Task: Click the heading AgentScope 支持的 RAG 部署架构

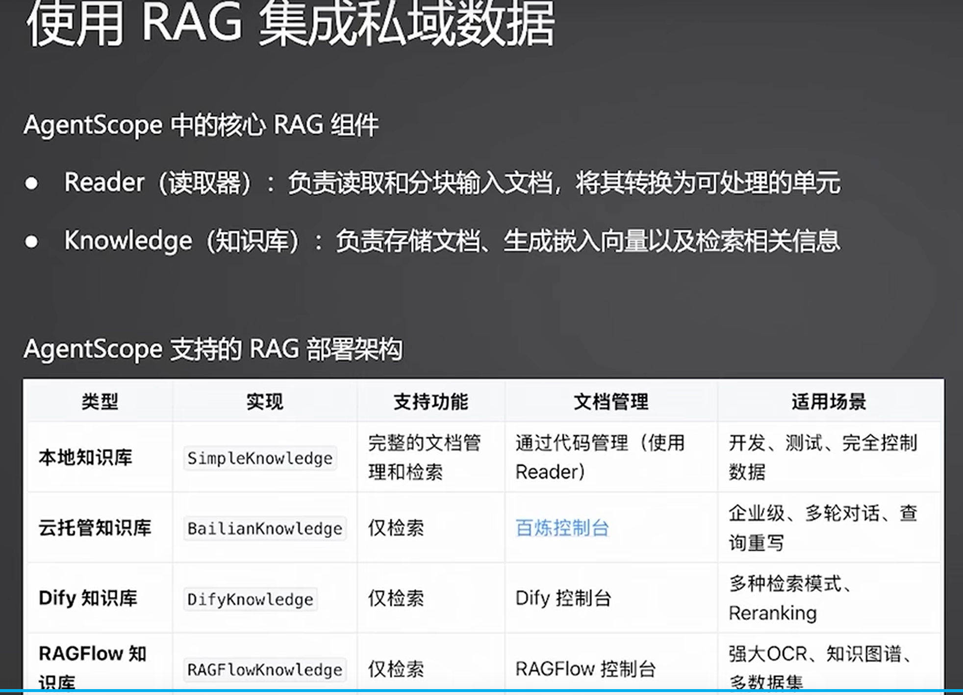Action: click(x=213, y=349)
